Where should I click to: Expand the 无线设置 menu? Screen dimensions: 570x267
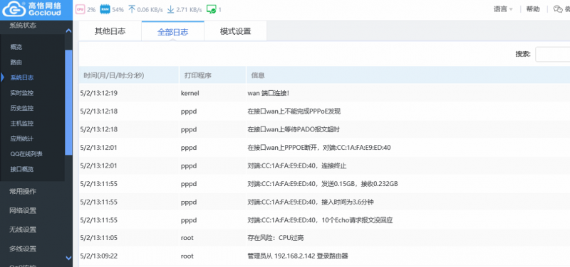pos(23,230)
